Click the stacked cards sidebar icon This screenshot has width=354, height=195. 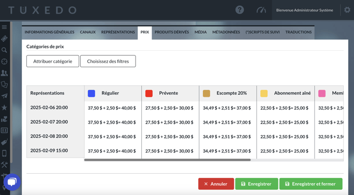tap(4, 84)
